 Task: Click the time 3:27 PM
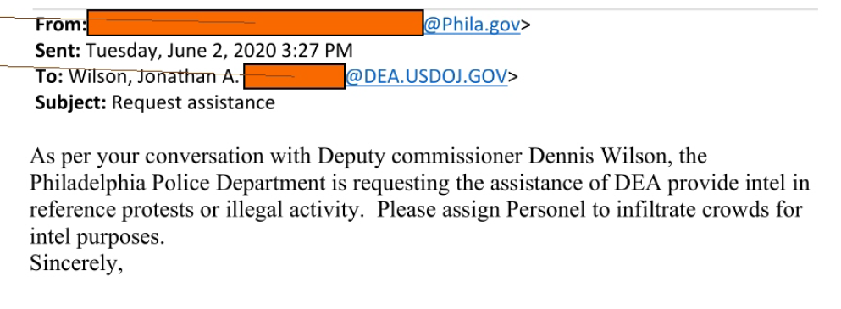tap(317, 51)
